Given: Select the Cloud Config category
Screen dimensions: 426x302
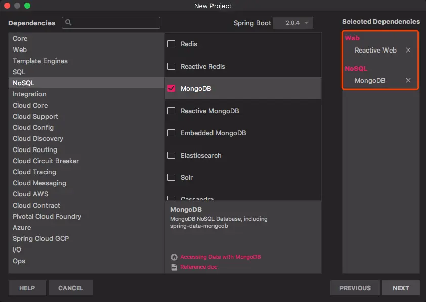Looking at the screenshot, I should click(x=87, y=127).
